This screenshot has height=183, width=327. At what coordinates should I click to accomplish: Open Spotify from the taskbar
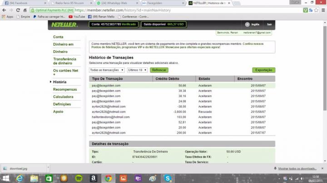[x=78, y=178]
